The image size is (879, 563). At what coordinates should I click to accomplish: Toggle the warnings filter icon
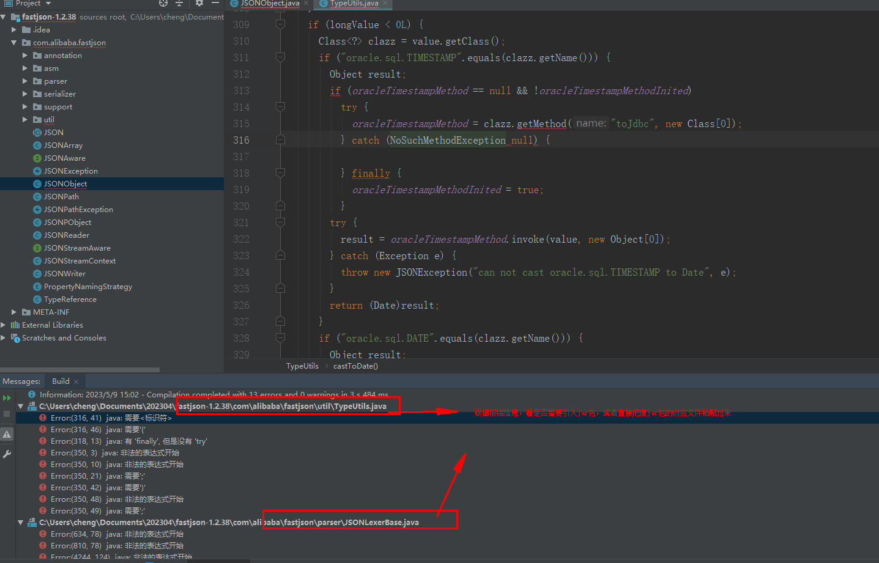[7, 434]
